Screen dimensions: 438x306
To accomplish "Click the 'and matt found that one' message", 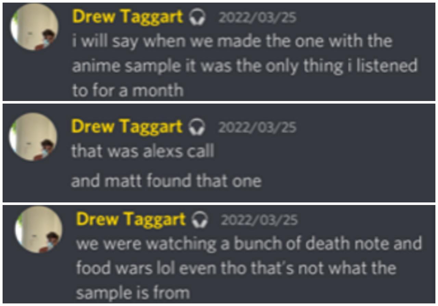I will point(166,181).
